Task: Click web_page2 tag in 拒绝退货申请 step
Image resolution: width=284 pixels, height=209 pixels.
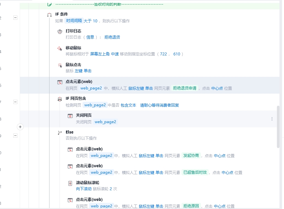Action: click(91, 88)
